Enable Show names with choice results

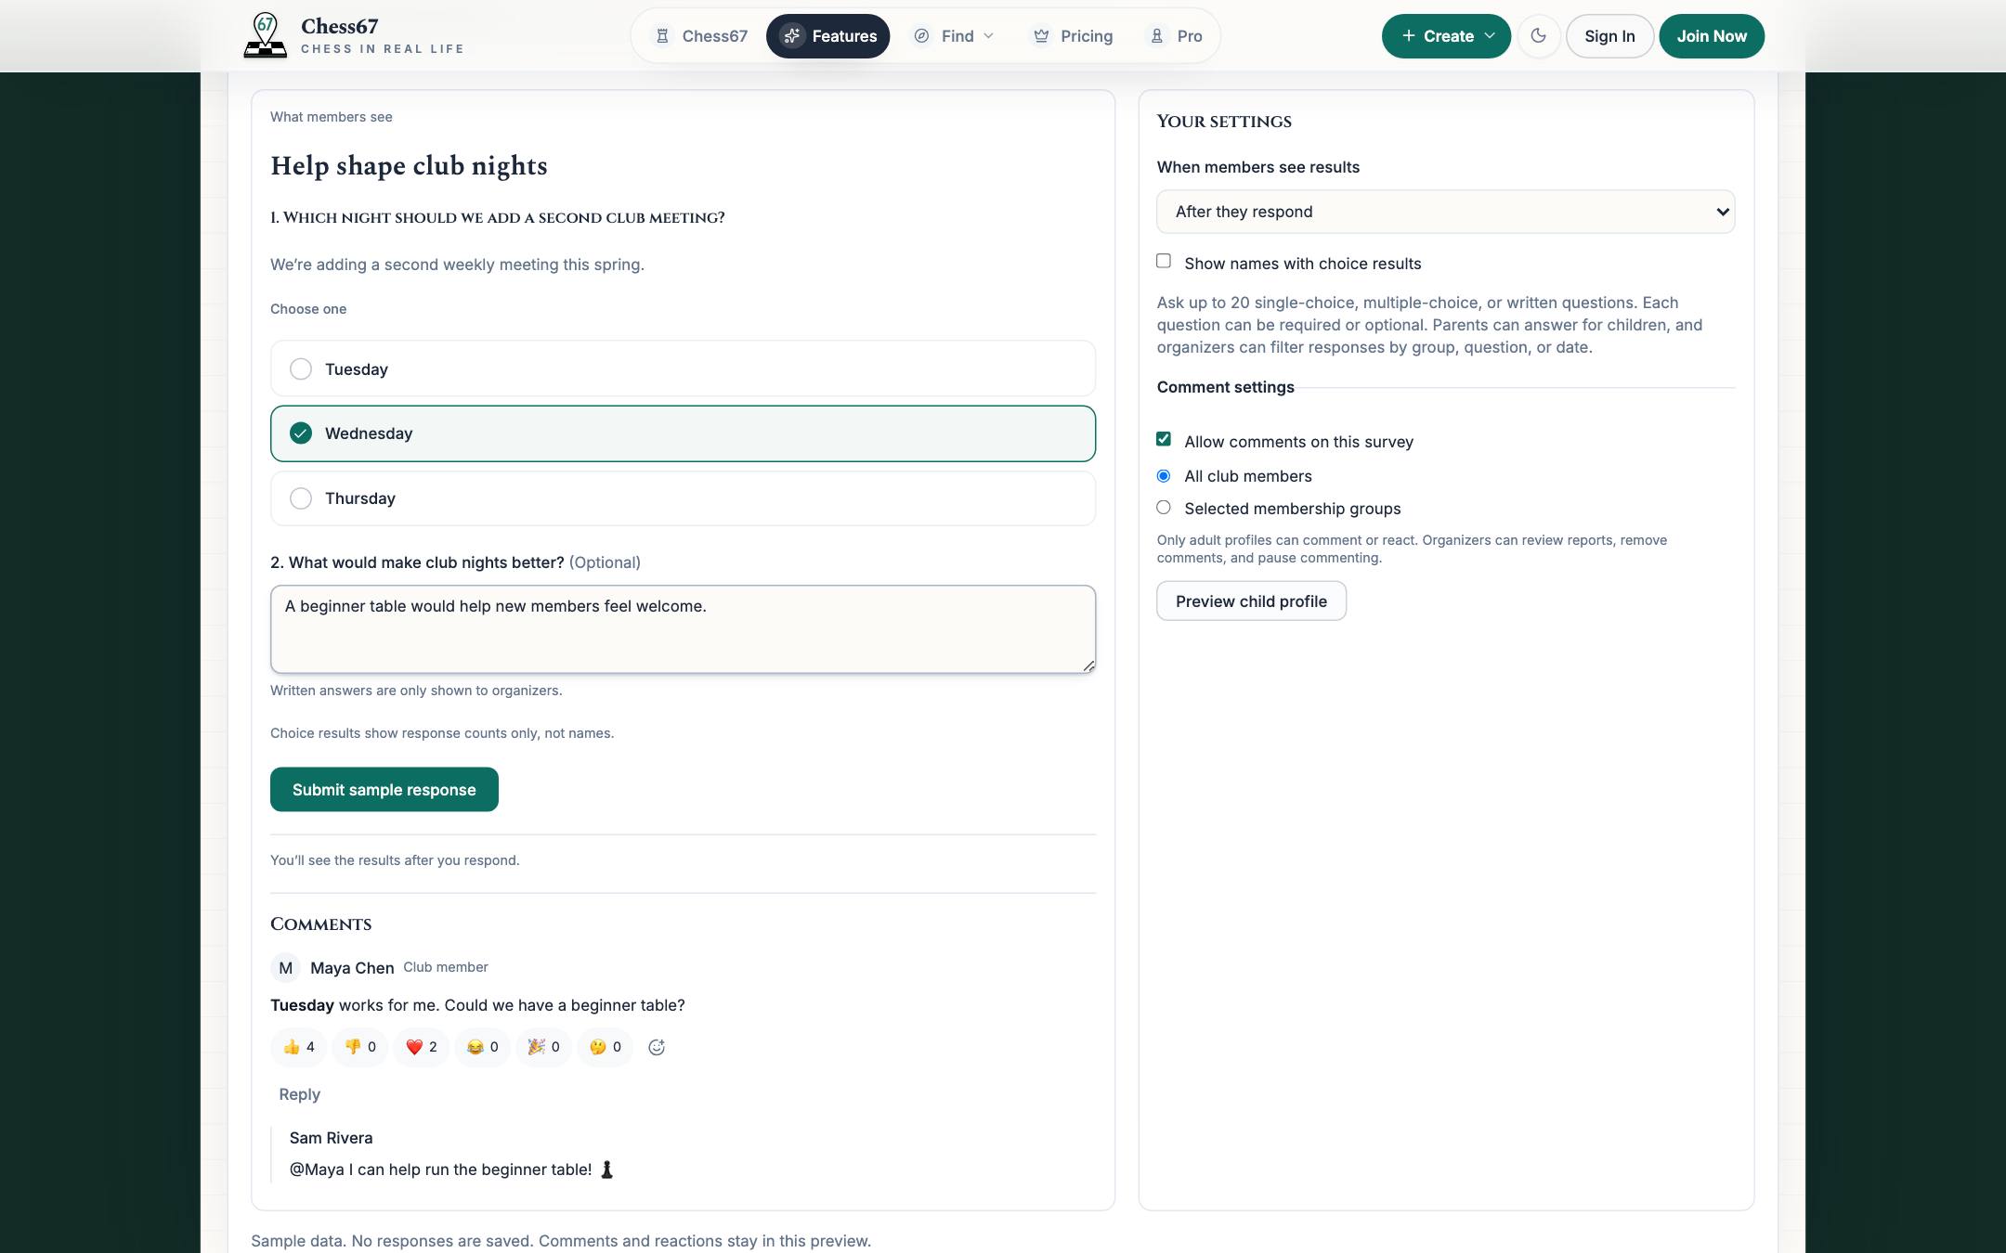pyautogui.click(x=1164, y=262)
